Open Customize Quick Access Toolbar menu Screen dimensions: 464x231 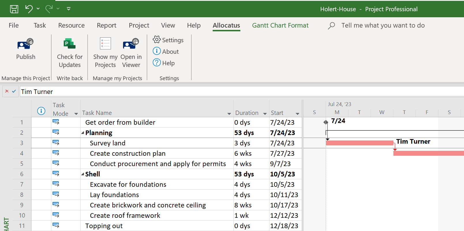coord(69,9)
